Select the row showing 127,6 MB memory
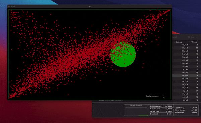The height and width of the screenshot is (123, 201). pos(186,51)
